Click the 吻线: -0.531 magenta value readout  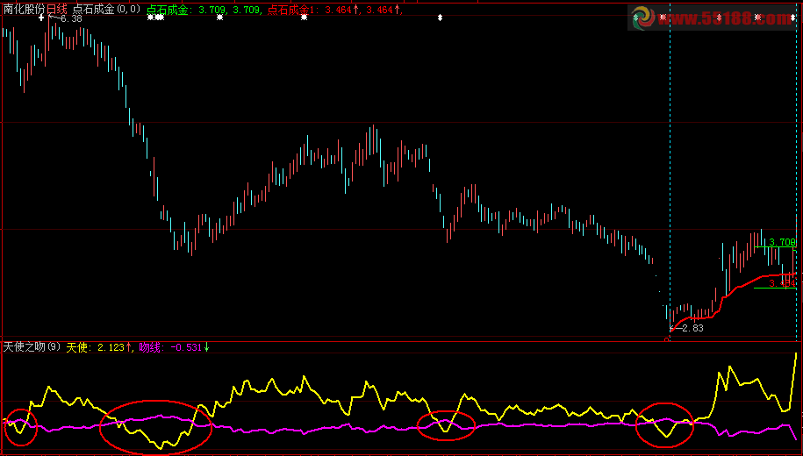(174, 347)
